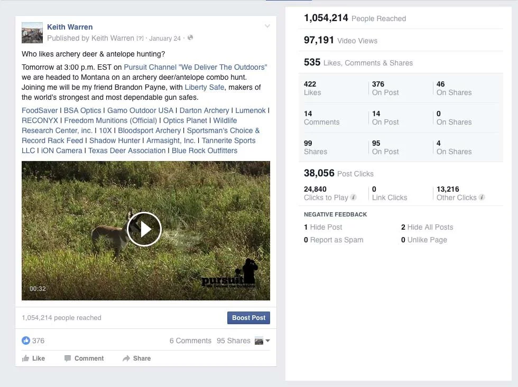Image resolution: width=518 pixels, height=387 pixels.
Task: Open Pursuit Channel page link
Action: point(195,67)
